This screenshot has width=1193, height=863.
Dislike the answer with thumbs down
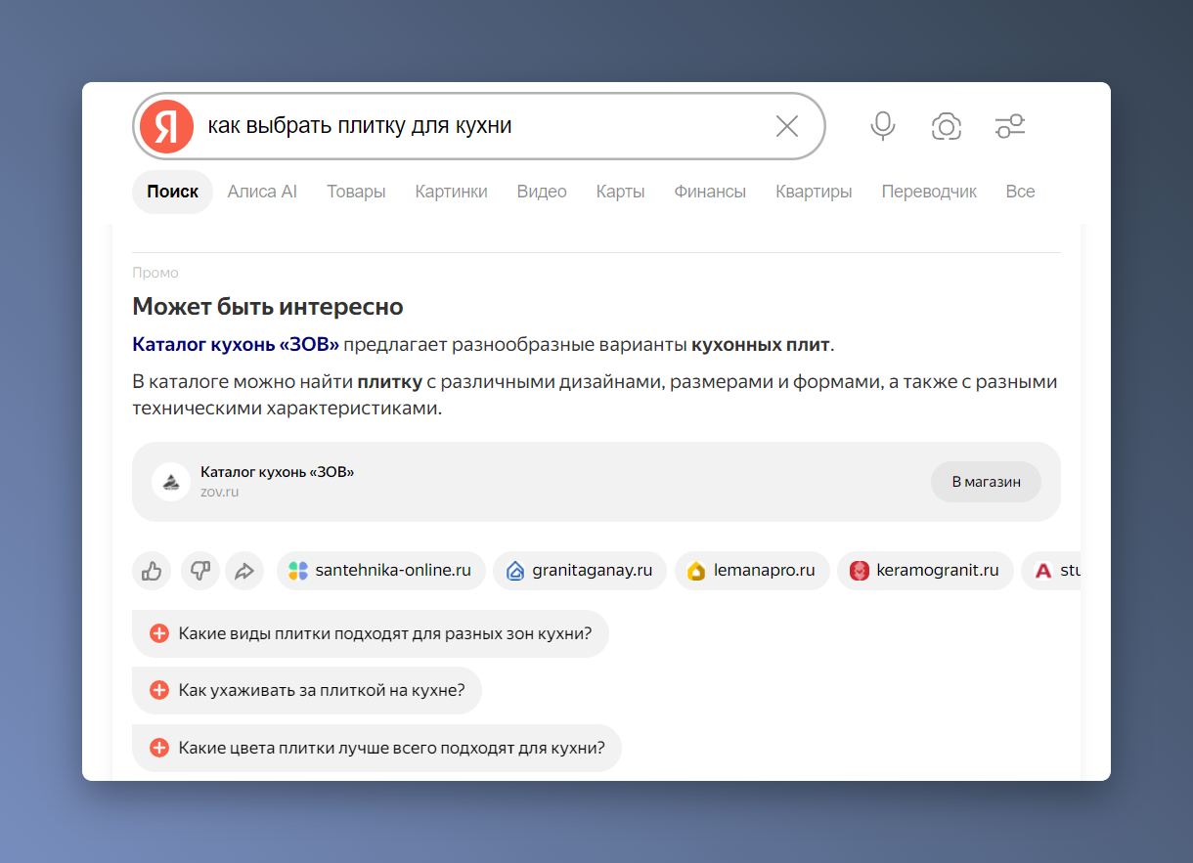click(x=200, y=571)
